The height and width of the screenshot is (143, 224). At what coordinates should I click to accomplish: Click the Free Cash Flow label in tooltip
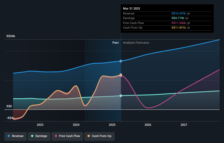point(133,23)
